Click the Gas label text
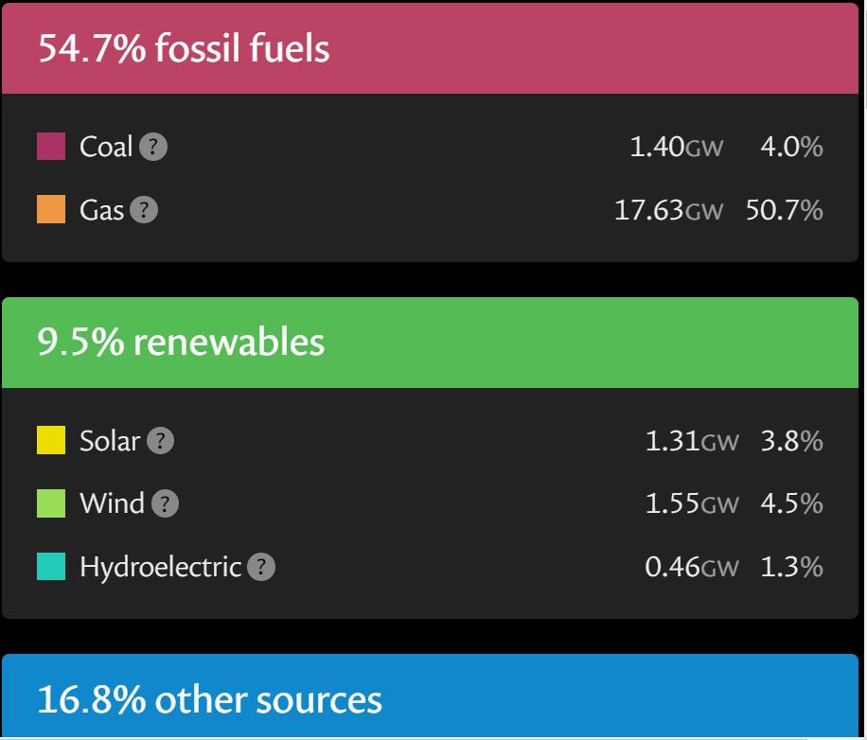The height and width of the screenshot is (740, 867). point(101,210)
